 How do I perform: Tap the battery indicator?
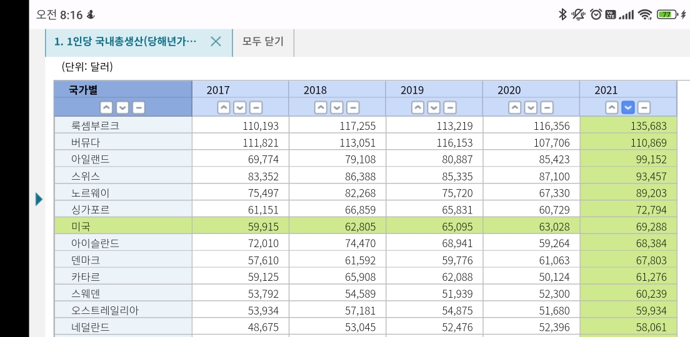point(667,14)
